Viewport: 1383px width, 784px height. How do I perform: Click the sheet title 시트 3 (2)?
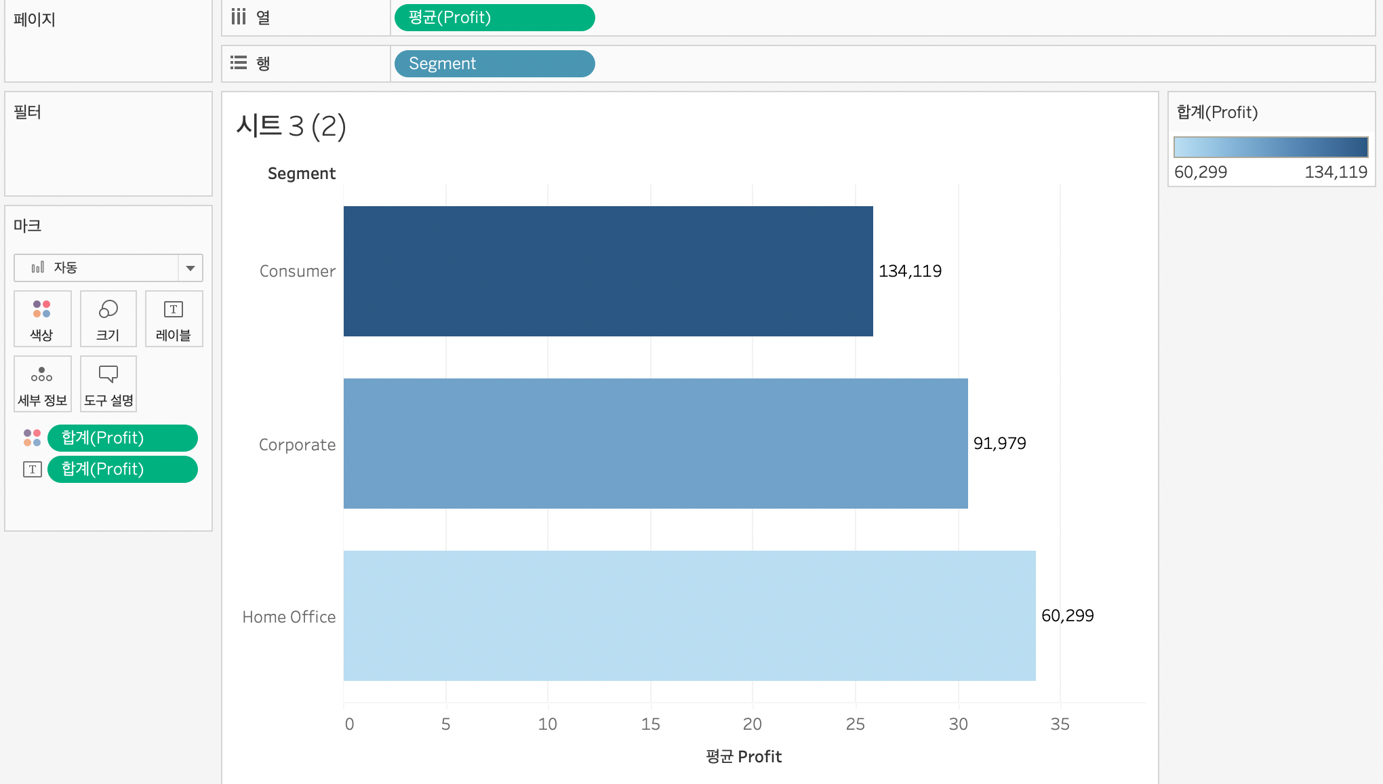click(291, 126)
